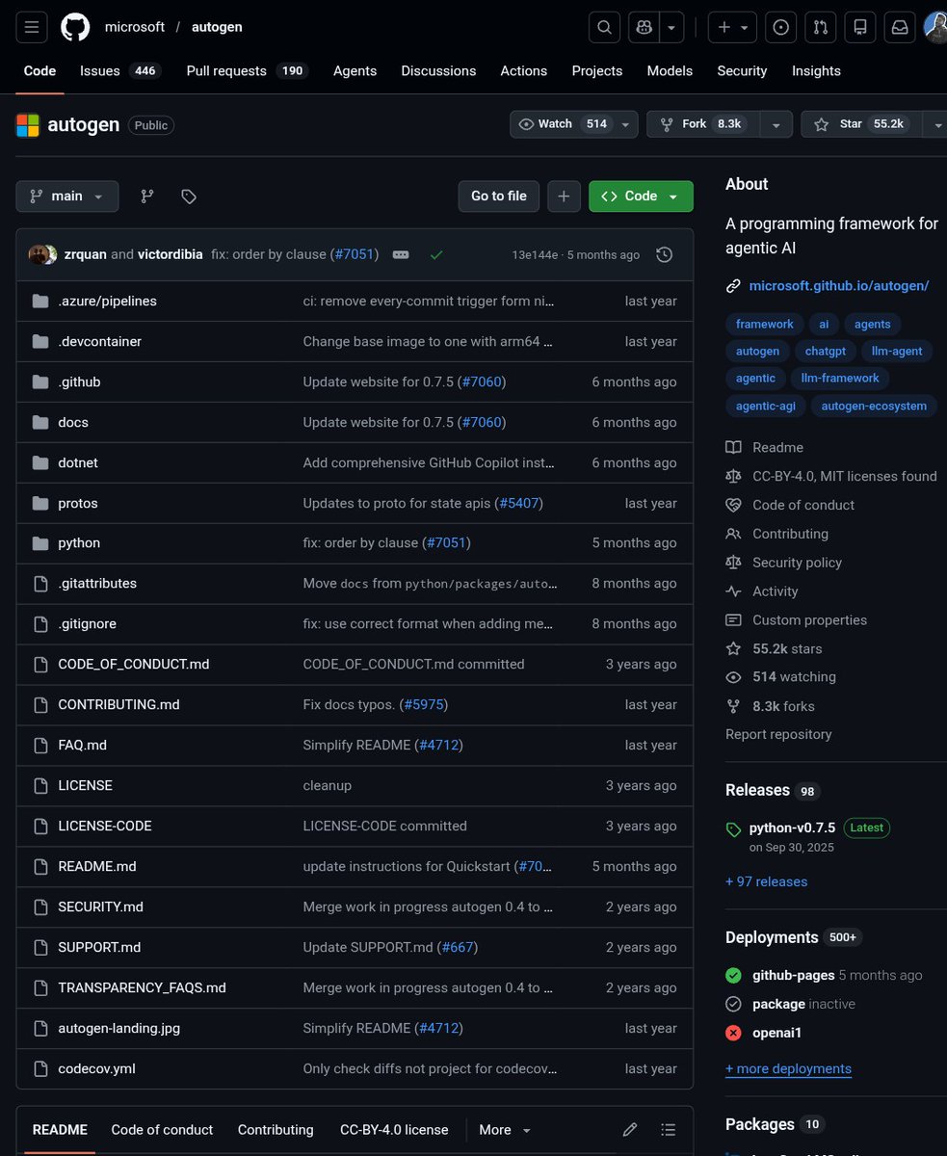The width and height of the screenshot is (947, 1156).
Task: Click the python-v0.7.5 release tag icon
Action: [733, 828]
